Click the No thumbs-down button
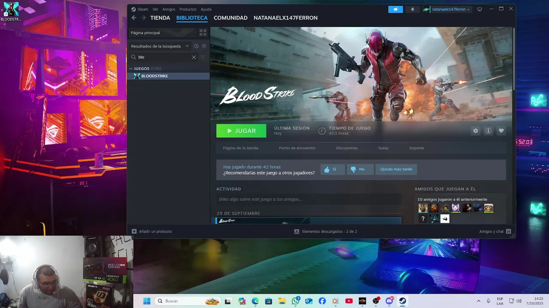The image size is (549, 308). 360,169
